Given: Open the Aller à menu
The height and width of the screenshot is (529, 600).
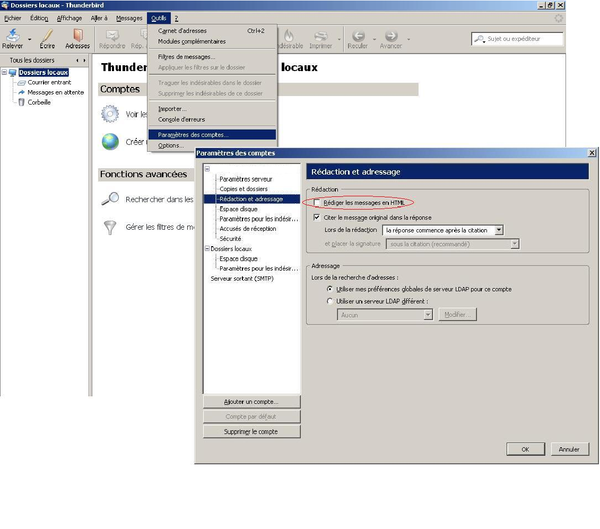Looking at the screenshot, I should click(99, 18).
